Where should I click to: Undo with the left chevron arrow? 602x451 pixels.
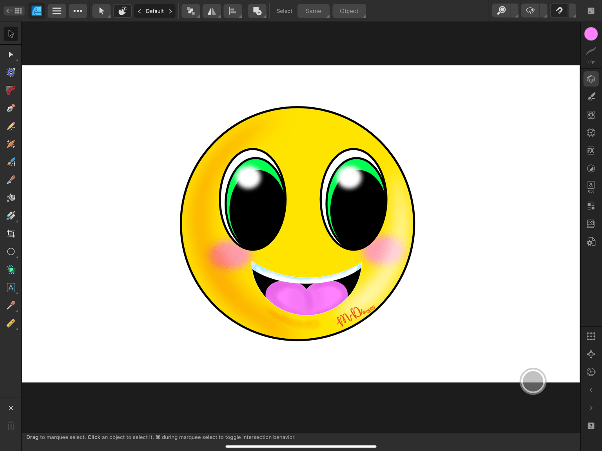tap(591, 390)
